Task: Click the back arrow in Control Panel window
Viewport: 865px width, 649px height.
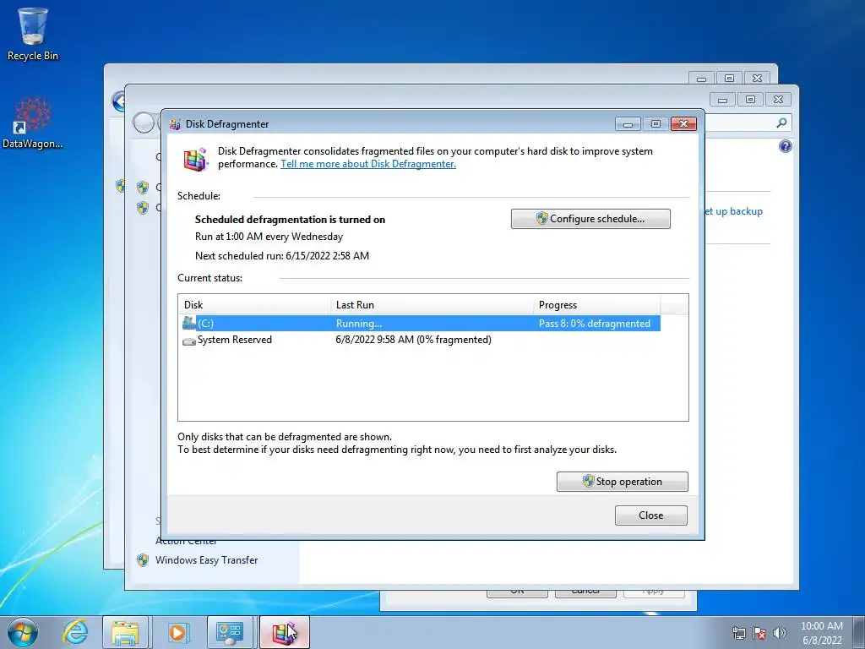Action: click(x=118, y=102)
